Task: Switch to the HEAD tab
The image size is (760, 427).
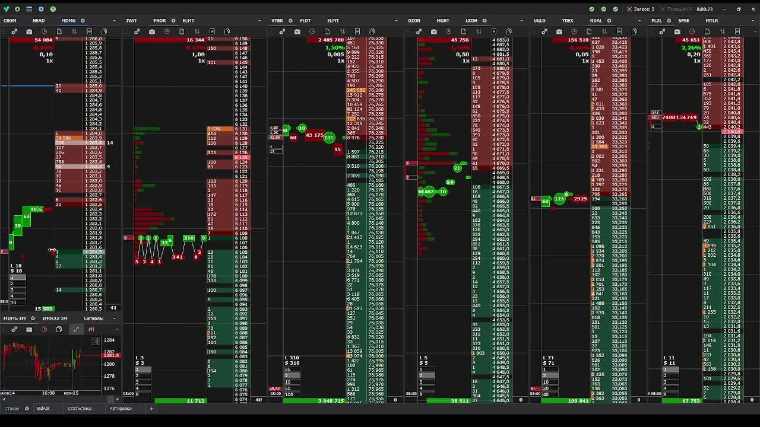Action: click(39, 21)
